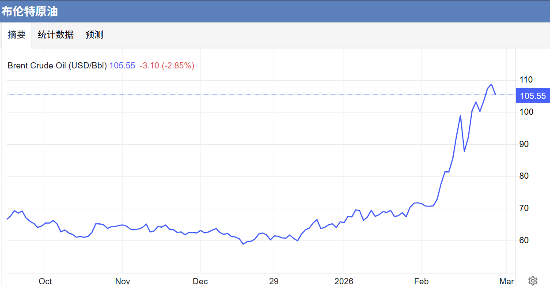Screen dimensions: 550x286
Task: Switch to the 摘要 tab
Action: [x=17, y=35]
